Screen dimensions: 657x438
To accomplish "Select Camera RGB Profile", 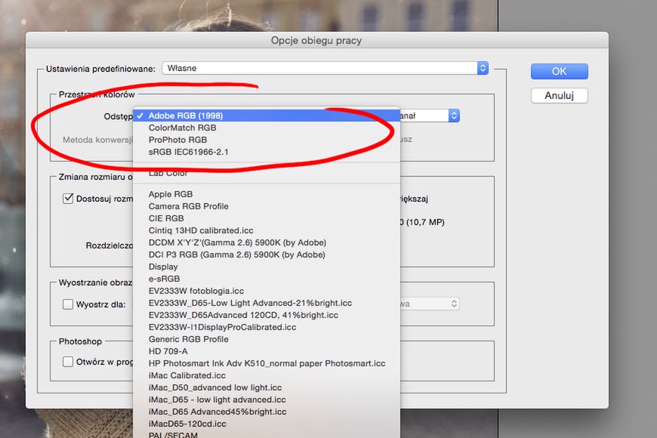I will pos(267,206).
